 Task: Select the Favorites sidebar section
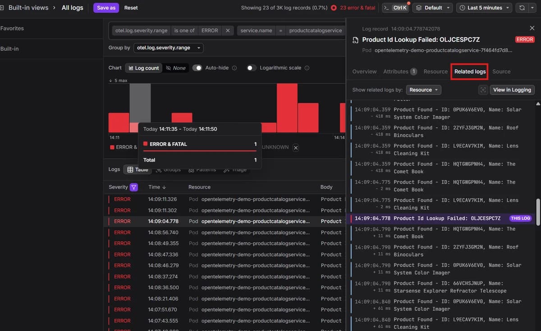(x=12, y=28)
